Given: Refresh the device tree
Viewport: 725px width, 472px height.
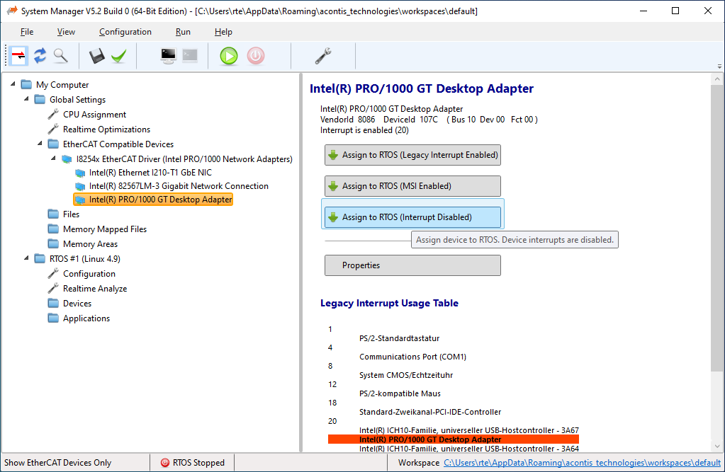Looking at the screenshot, I should click(x=40, y=56).
